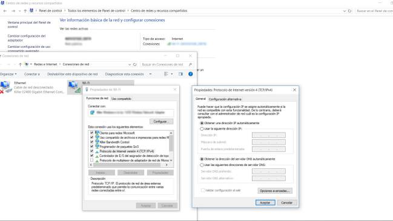The width and height of the screenshot is (393, 221).
Task: Click Diagnosticar esta conexión
Action: [x=125, y=74]
